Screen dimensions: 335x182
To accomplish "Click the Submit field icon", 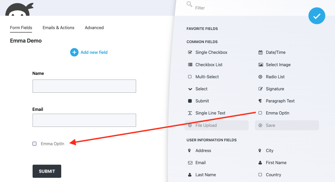I will tap(190, 101).
